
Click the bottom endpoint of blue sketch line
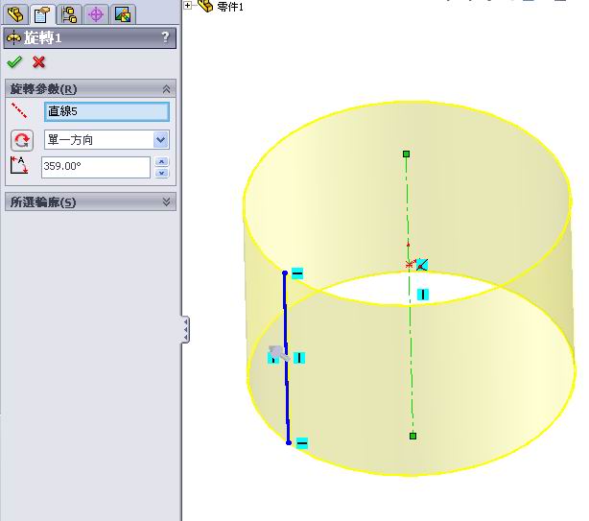point(289,442)
